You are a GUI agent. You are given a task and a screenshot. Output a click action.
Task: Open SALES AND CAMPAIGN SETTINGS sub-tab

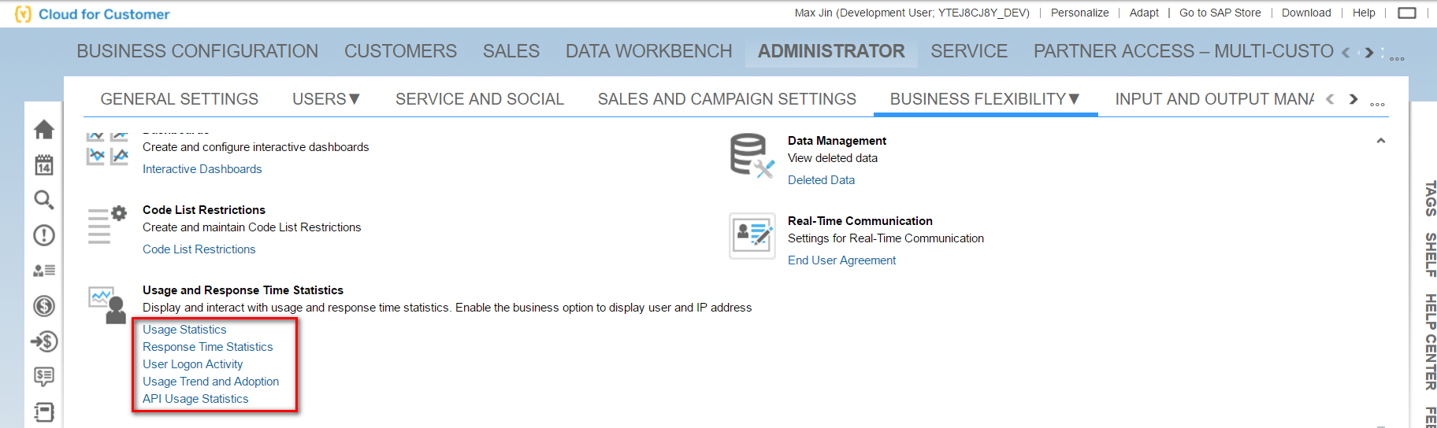[727, 99]
